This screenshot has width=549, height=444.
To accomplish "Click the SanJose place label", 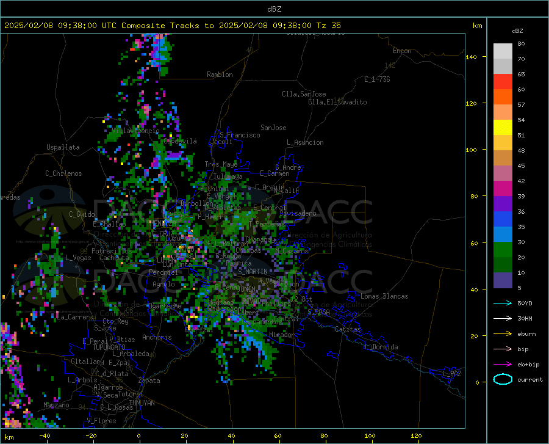I will (x=273, y=128).
